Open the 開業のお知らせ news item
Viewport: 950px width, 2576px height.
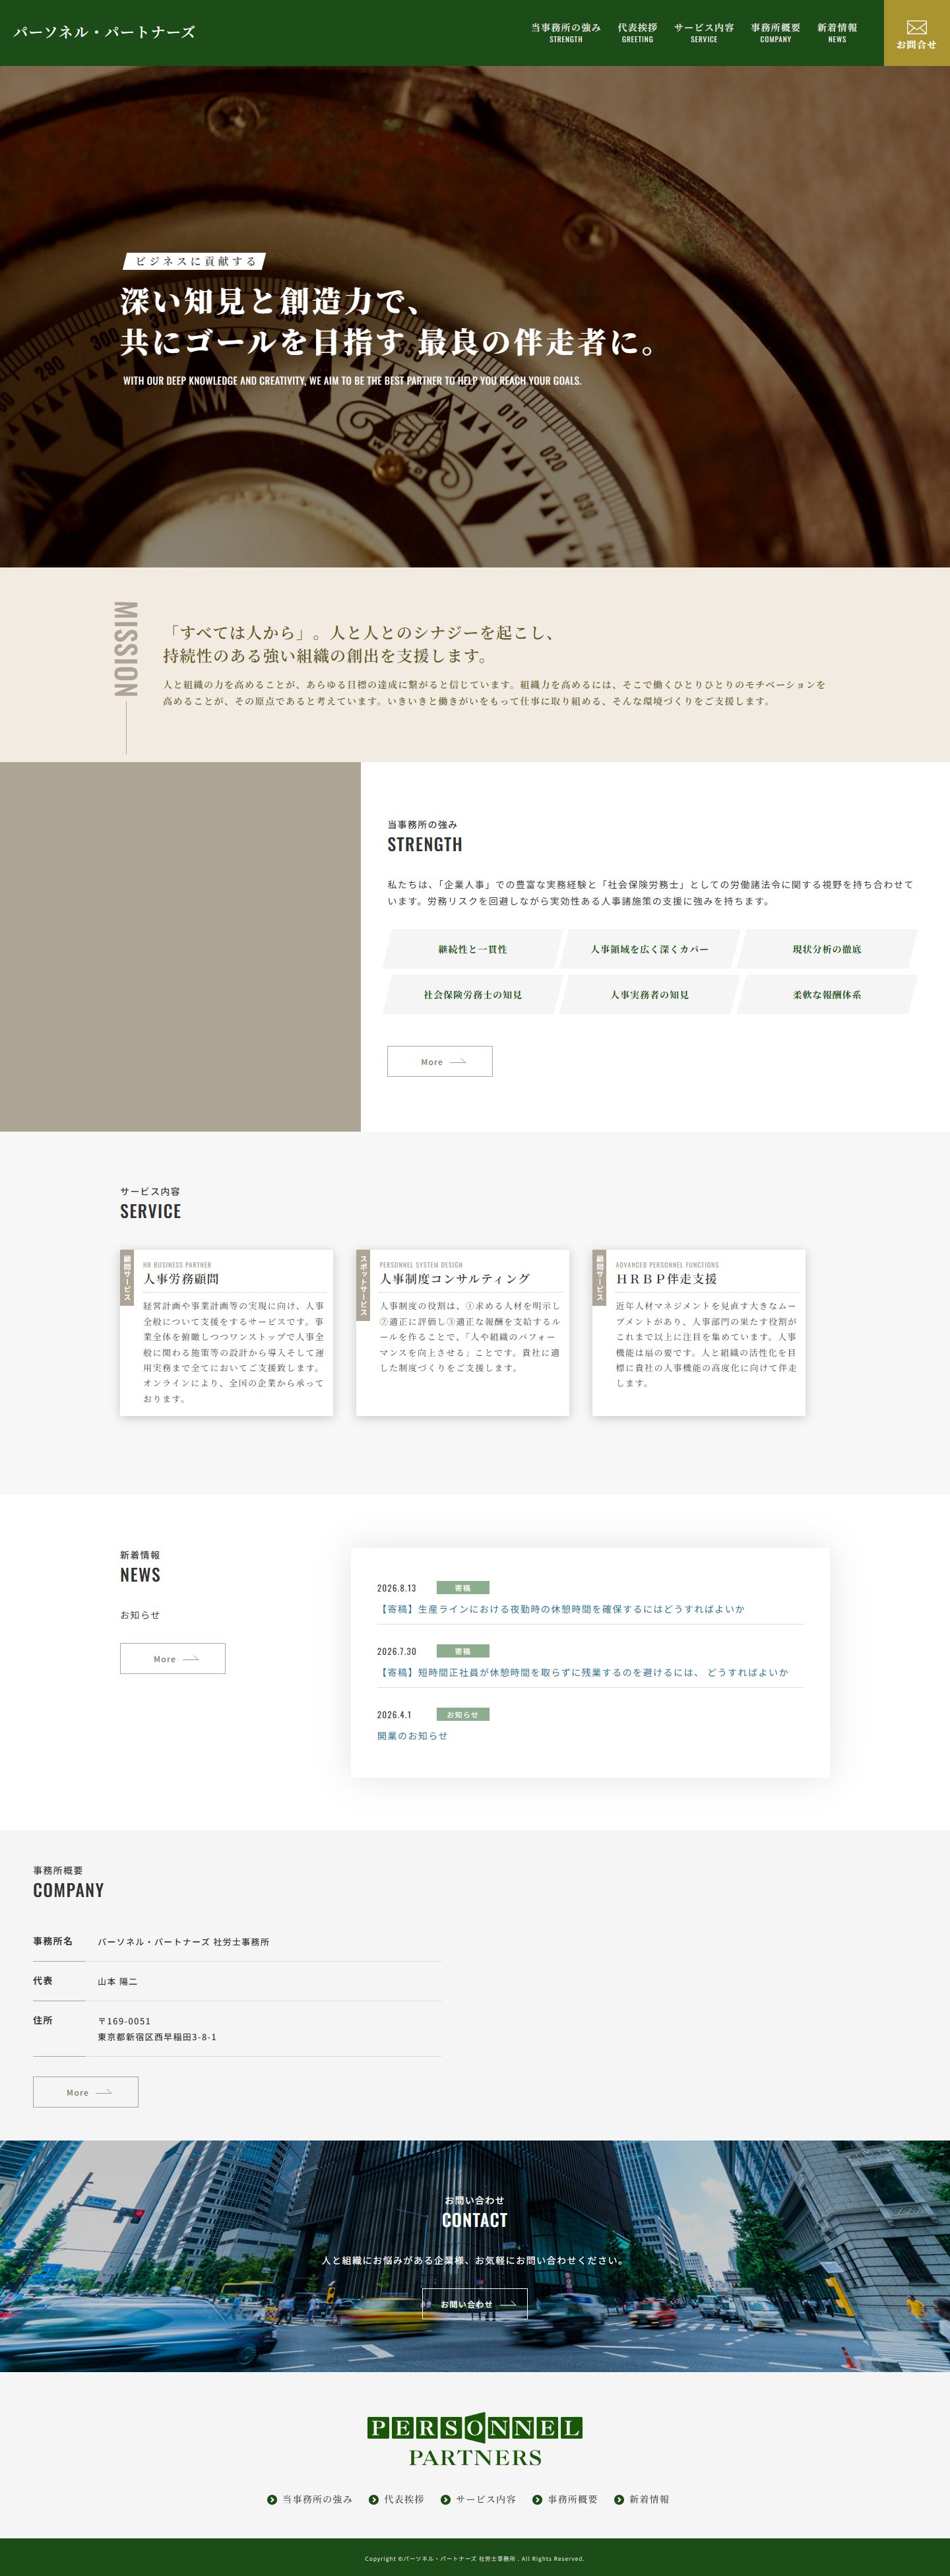point(412,1736)
